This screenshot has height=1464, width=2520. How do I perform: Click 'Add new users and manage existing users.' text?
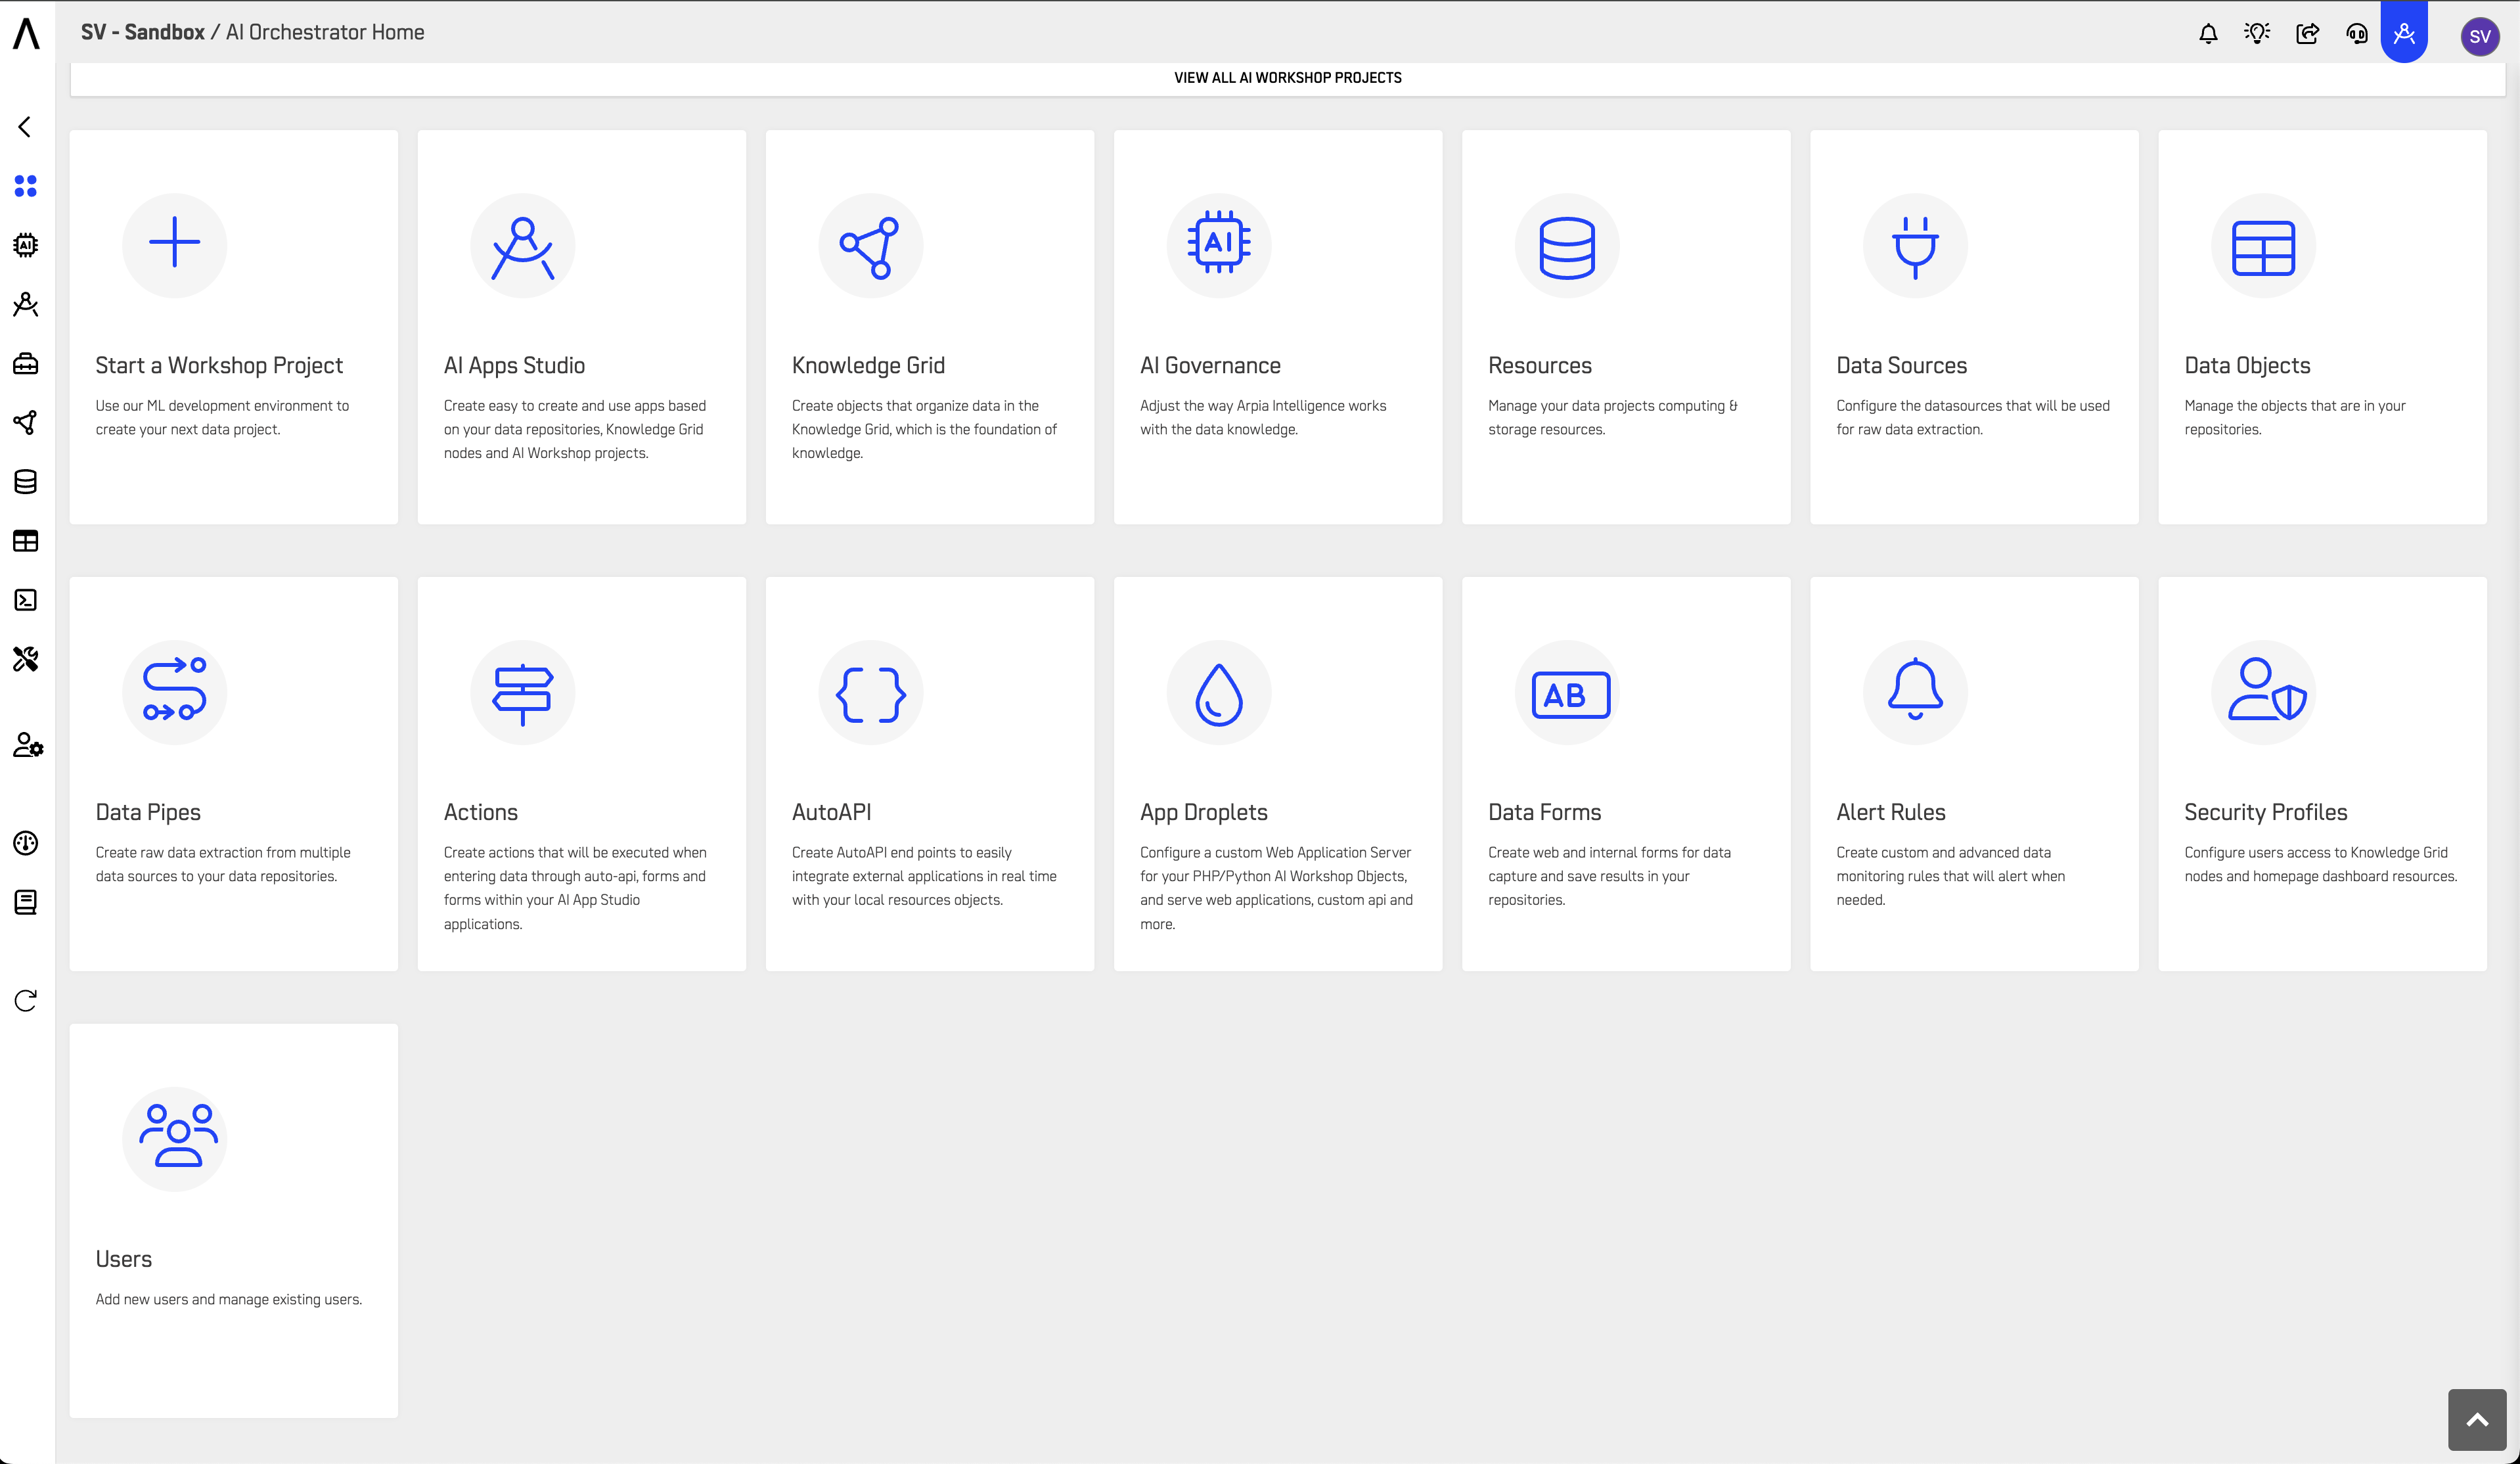(228, 1300)
